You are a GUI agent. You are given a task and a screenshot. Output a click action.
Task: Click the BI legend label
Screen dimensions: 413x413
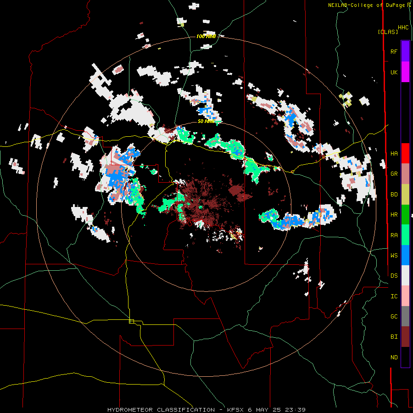394,337
